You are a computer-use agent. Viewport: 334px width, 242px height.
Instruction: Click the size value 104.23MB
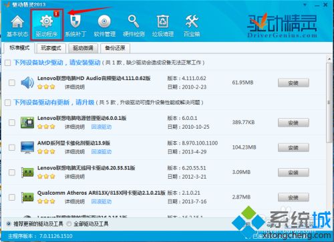(x=244, y=147)
